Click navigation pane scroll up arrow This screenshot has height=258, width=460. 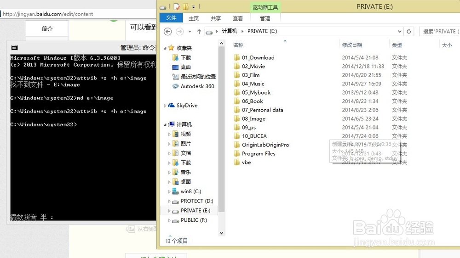pos(222,43)
